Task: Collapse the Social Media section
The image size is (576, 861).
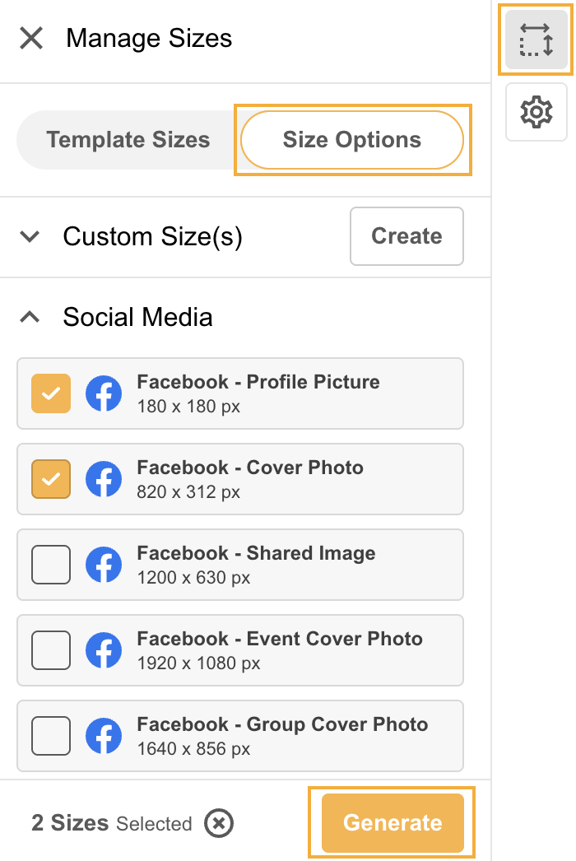Action: (x=30, y=317)
